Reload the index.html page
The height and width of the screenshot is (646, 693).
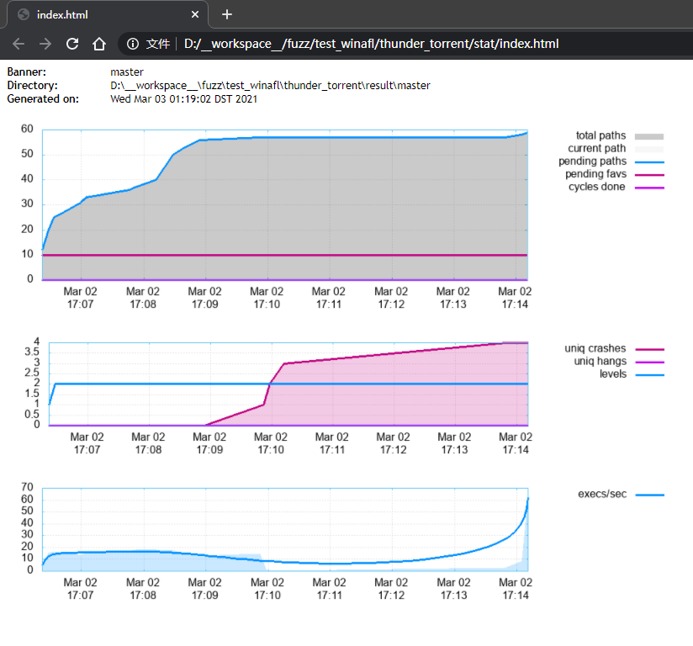coord(72,44)
